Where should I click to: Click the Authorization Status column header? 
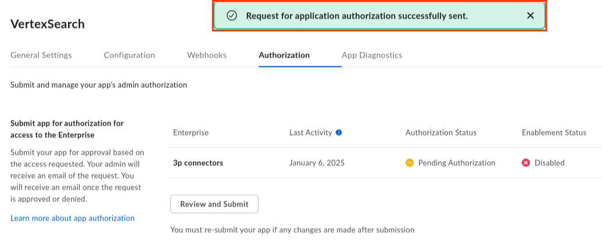coord(441,133)
